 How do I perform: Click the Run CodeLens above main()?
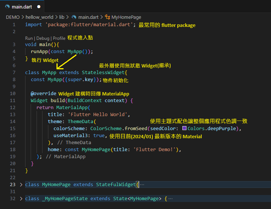29,38
